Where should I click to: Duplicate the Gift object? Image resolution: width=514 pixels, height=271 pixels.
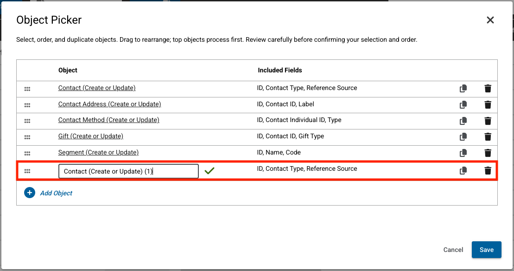click(x=463, y=136)
